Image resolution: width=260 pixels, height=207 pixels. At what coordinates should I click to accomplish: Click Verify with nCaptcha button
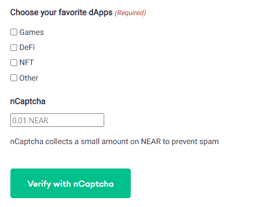tap(70, 183)
